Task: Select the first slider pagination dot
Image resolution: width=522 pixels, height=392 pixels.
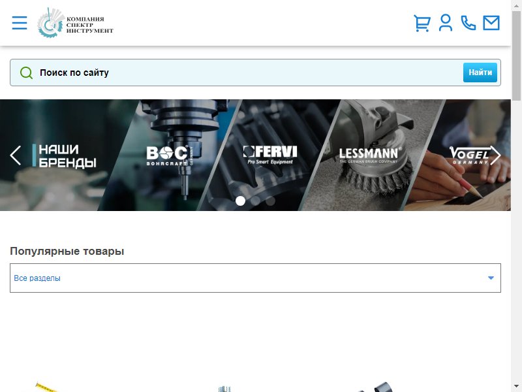Action: (x=240, y=201)
